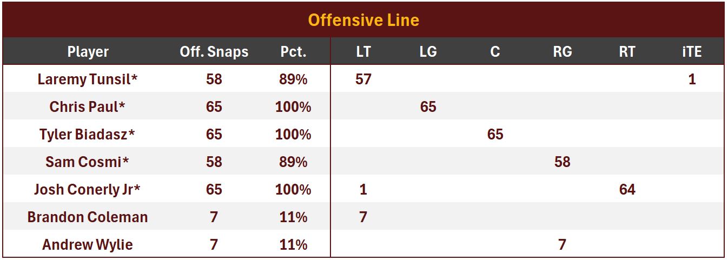
Task: Select Laremy Tunsil's iTE snap count
Action: click(692, 79)
